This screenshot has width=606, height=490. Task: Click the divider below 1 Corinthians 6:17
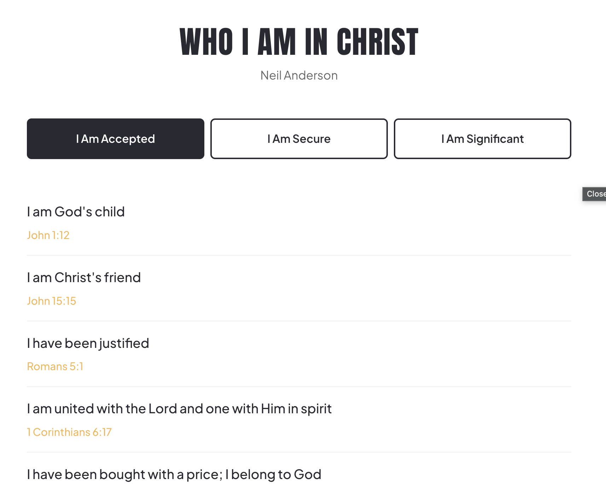pyautogui.click(x=299, y=452)
